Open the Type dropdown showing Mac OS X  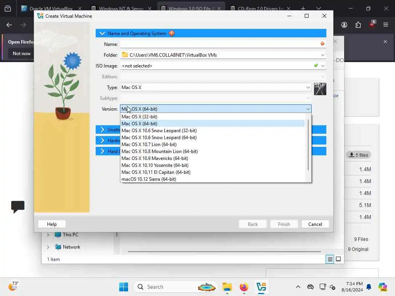[x=216, y=87]
